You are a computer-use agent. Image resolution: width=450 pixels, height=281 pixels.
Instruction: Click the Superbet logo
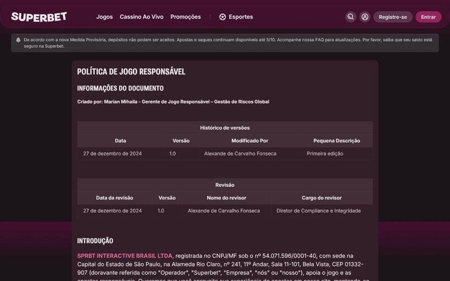(39, 17)
